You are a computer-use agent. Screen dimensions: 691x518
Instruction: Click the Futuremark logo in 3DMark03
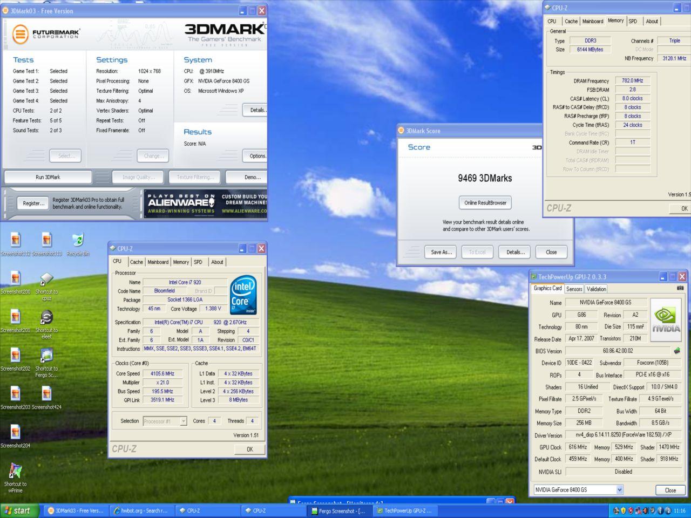(x=46, y=34)
